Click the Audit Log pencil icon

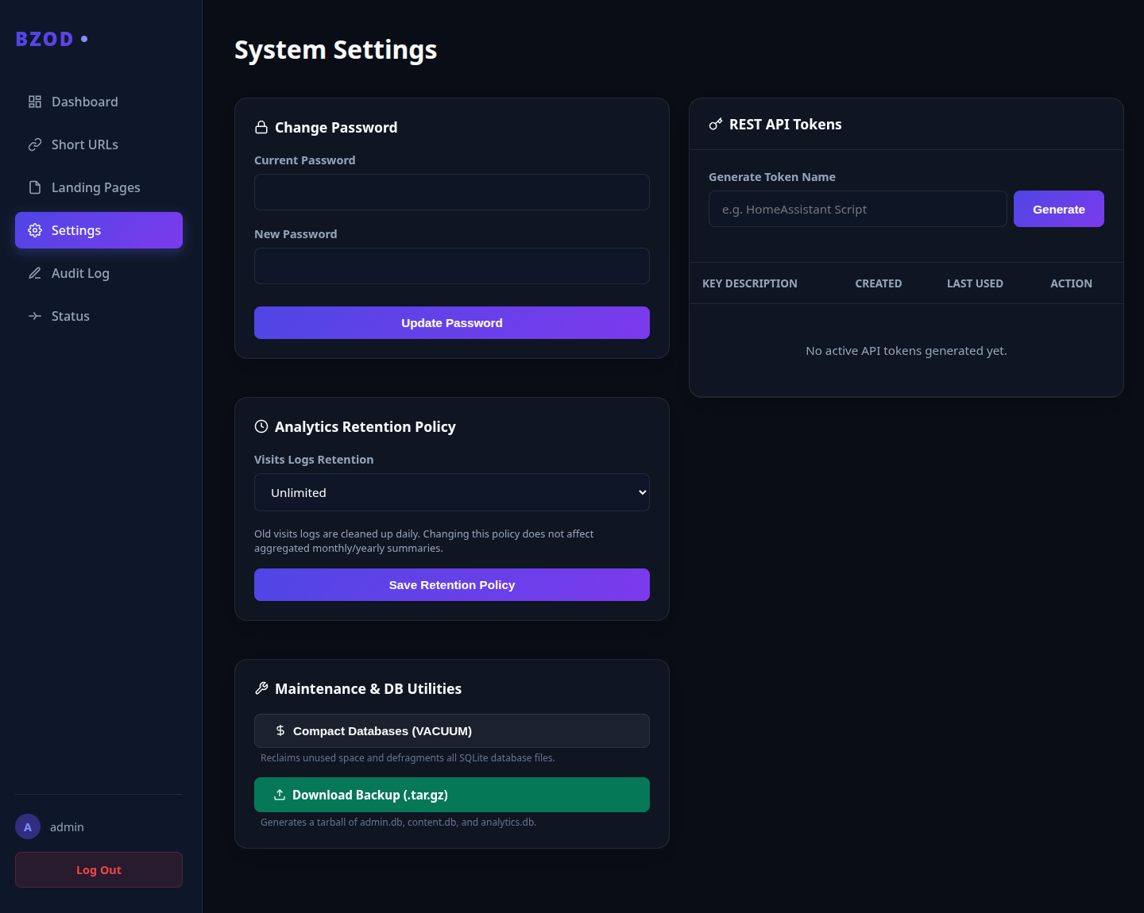(x=35, y=273)
